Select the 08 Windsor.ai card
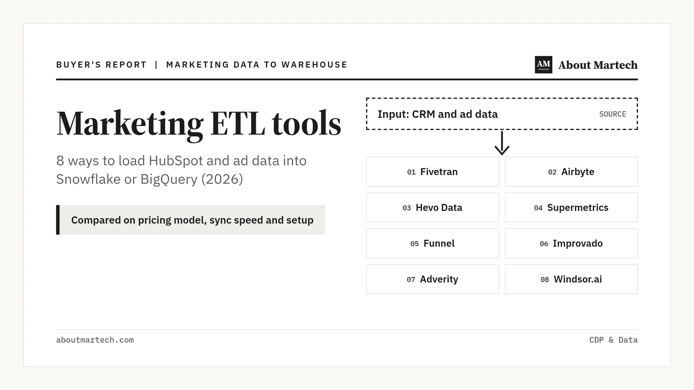Image resolution: width=694 pixels, height=390 pixels. [571, 279]
